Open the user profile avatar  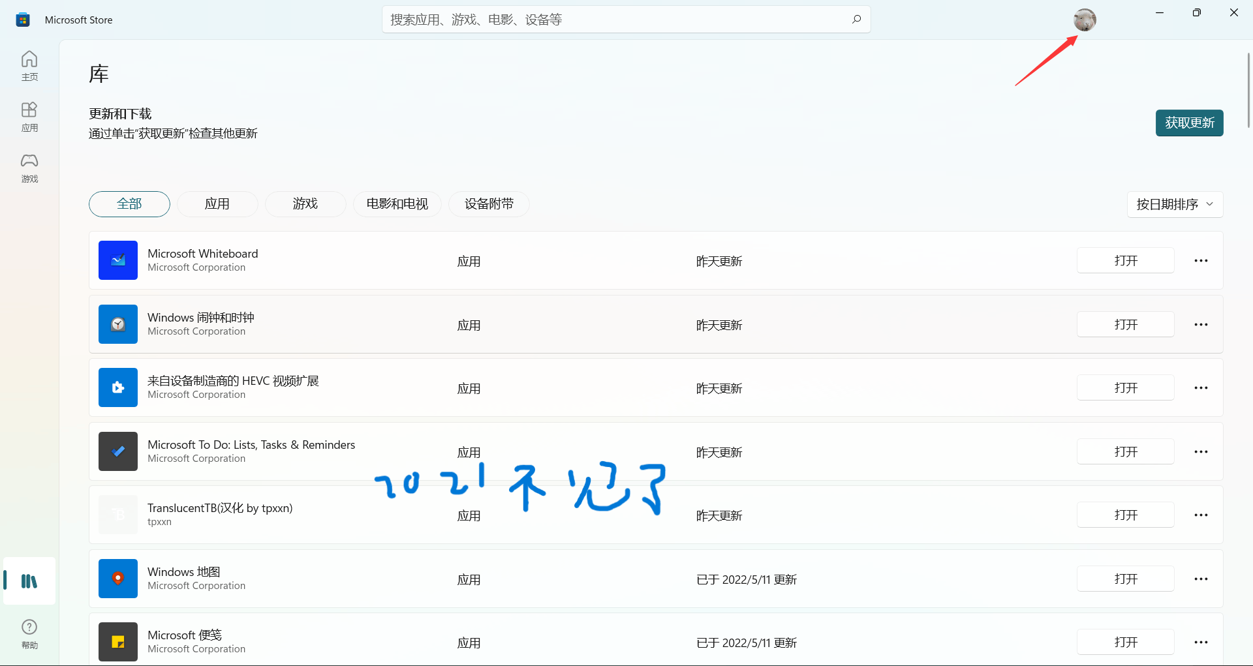1085,20
